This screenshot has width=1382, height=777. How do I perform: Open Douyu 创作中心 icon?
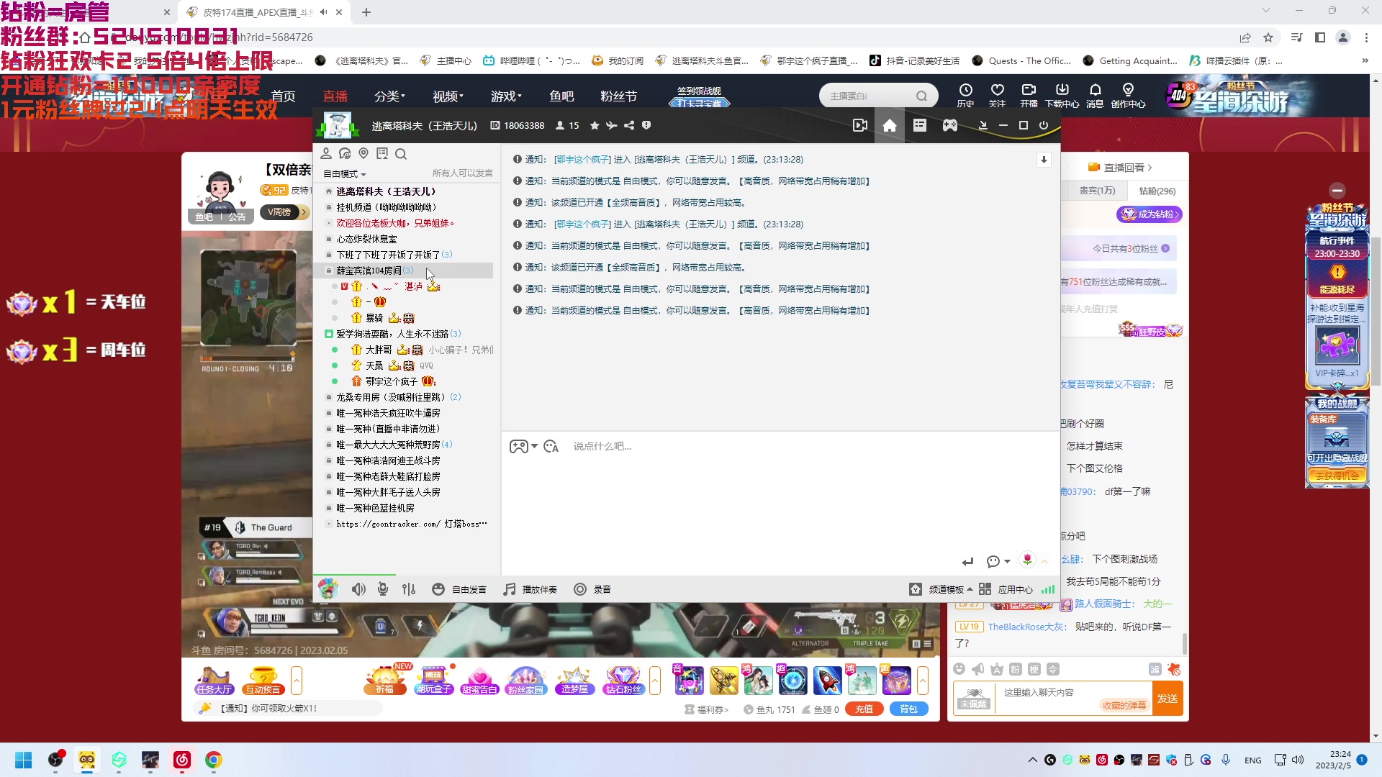pos(1128,95)
